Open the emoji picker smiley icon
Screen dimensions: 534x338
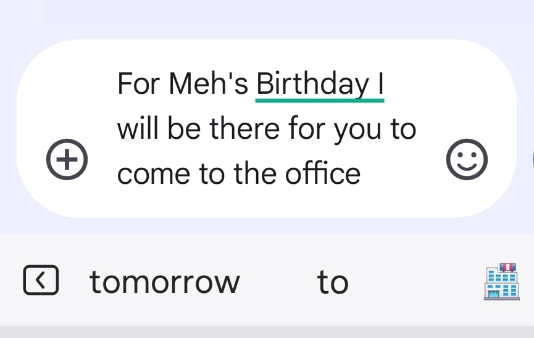coord(467,160)
